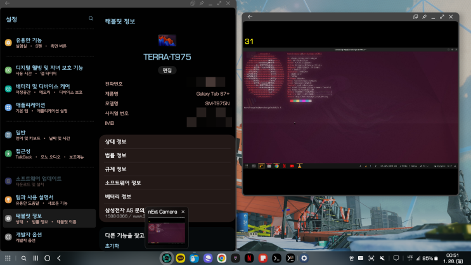The image size is (471, 265).
Task: Open the 팁과 사용 설명서 entry
Action: click(x=49, y=200)
